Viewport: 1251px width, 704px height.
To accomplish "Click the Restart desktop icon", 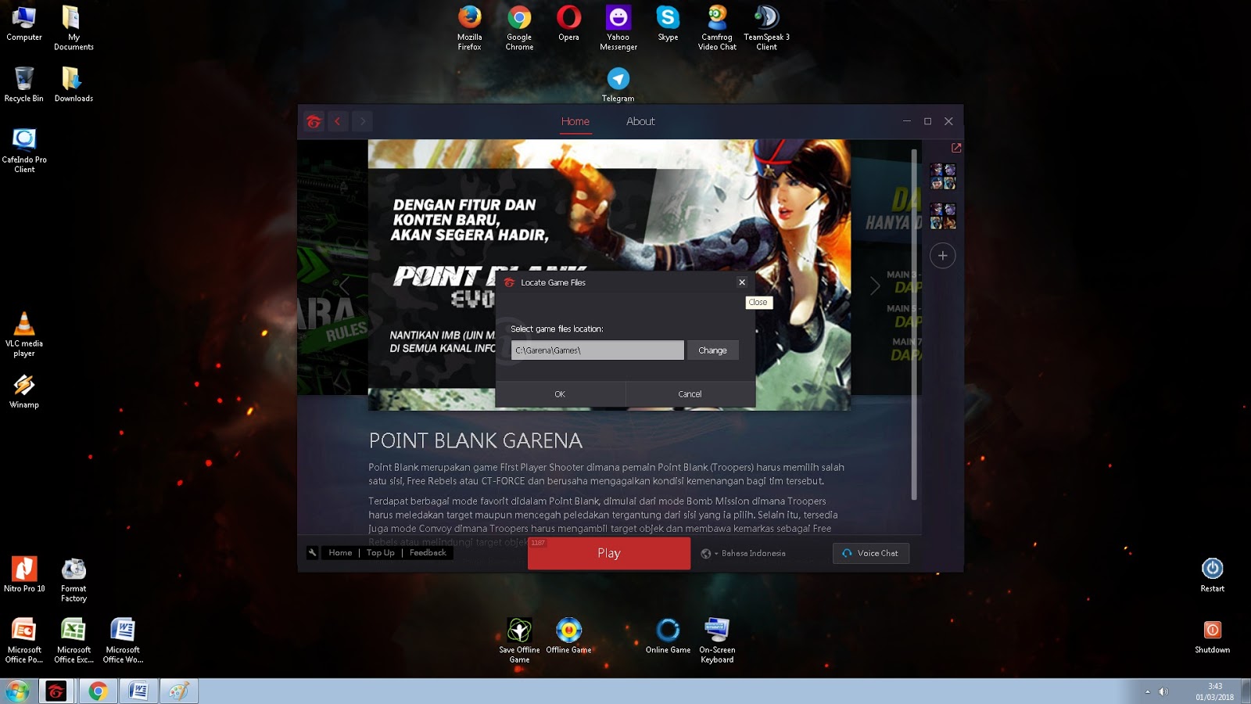I will [1212, 574].
